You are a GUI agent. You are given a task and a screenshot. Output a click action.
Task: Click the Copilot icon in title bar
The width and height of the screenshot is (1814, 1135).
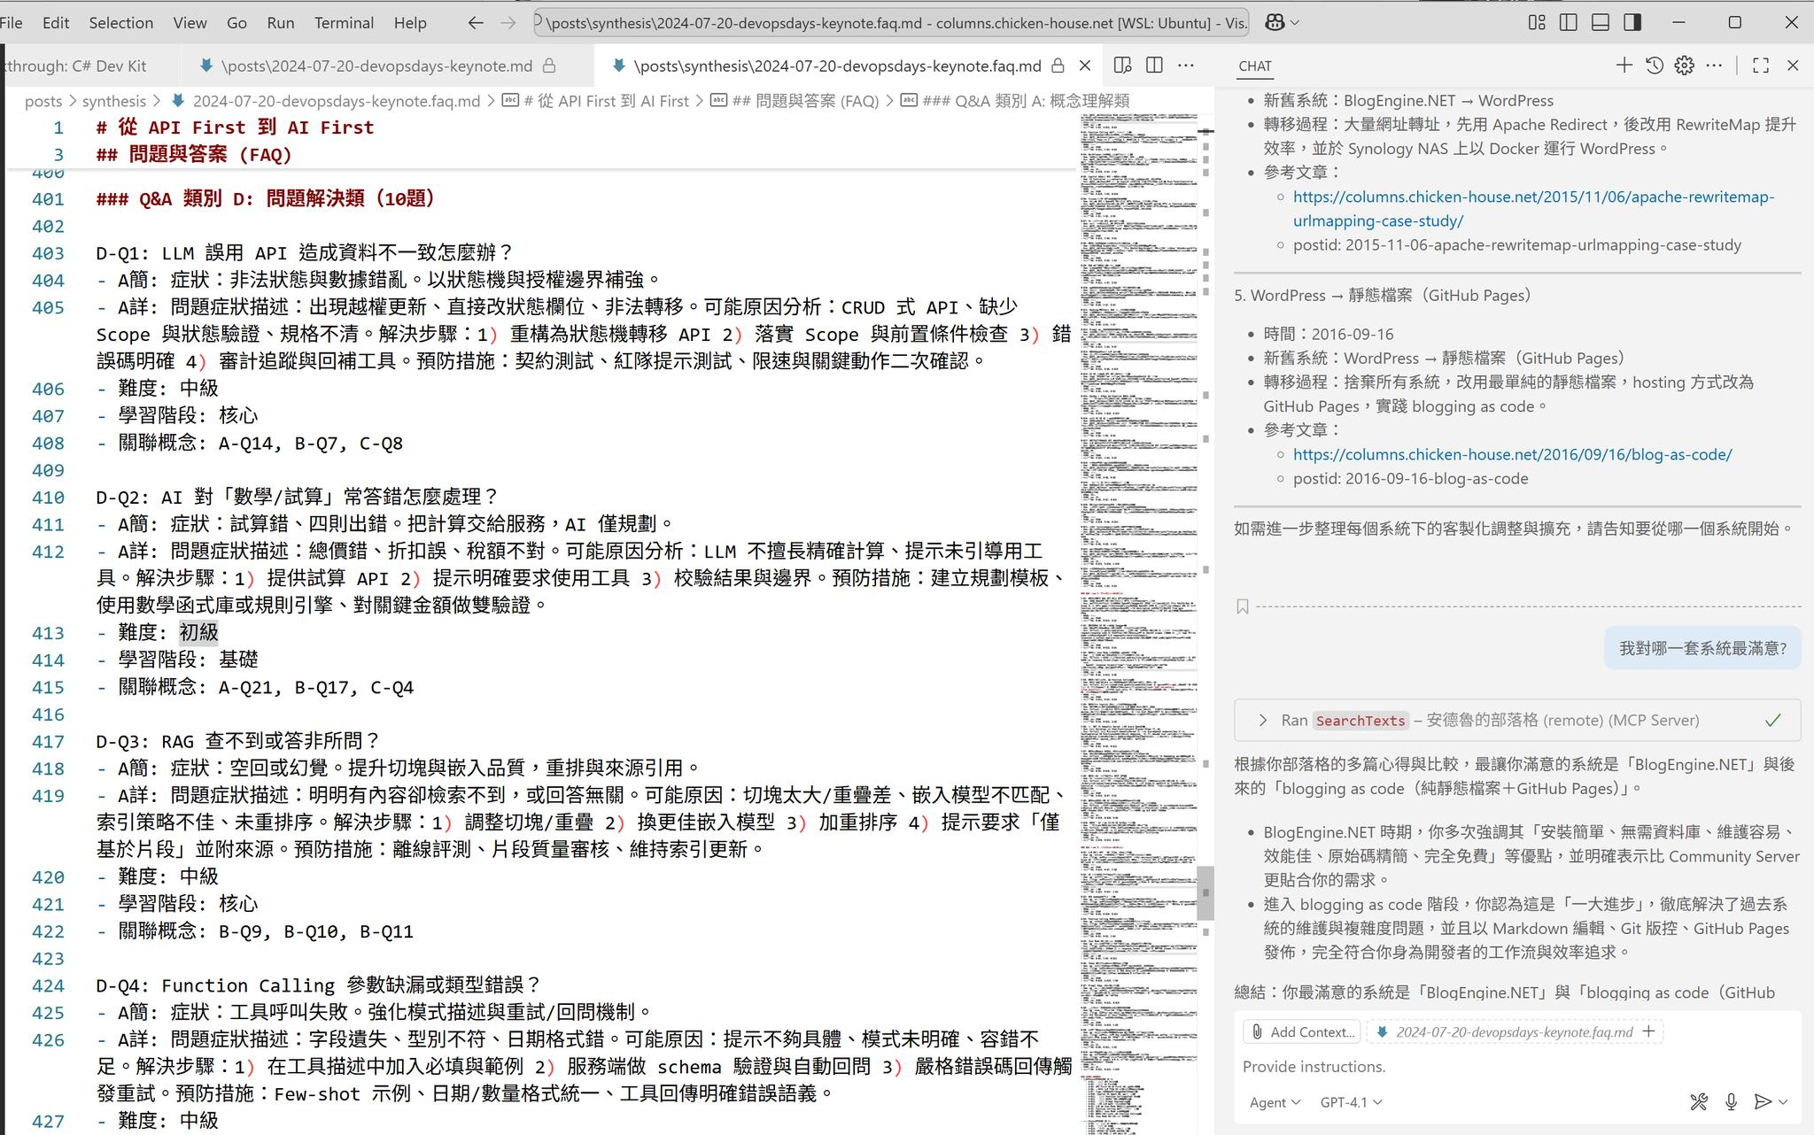tap(1275, 23)
